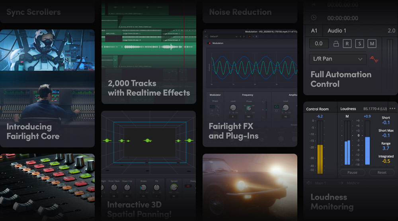Open the Loudness three-dots options menu
The height and width of the screenshot is (221, 398).
point(392,109)
